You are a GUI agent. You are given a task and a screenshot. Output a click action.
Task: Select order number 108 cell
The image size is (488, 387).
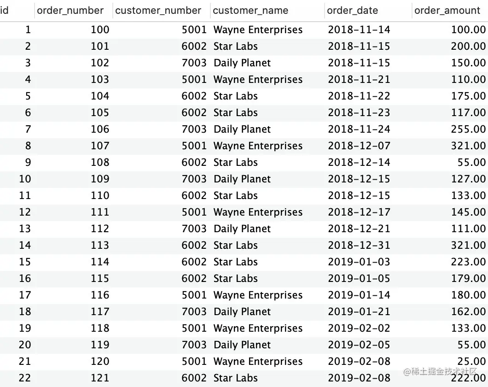point(100,162)
